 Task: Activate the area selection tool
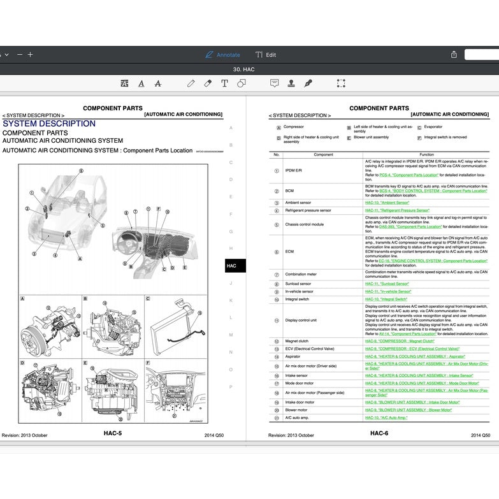coord(341,83)
